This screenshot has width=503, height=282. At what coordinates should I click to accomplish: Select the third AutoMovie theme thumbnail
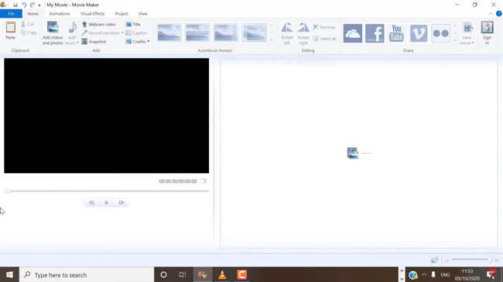coord(225,32)
